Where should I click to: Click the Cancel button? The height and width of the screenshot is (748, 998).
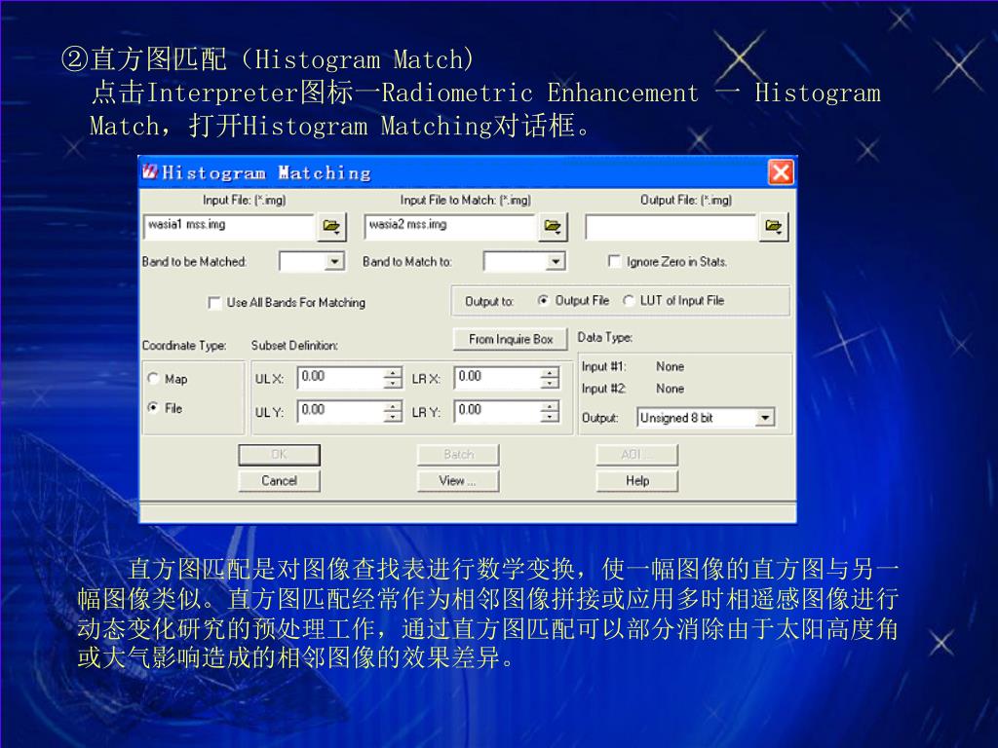(x=280, y=481)
